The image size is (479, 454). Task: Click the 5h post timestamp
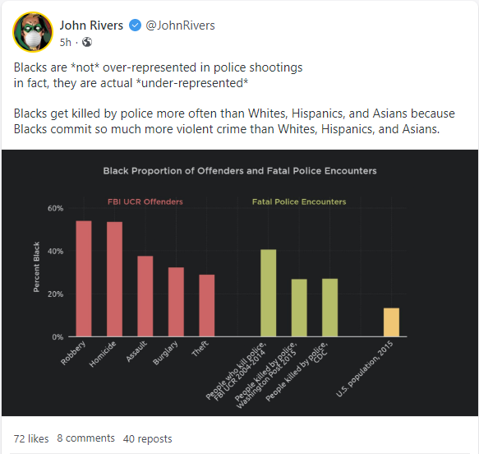click(66, 42)
